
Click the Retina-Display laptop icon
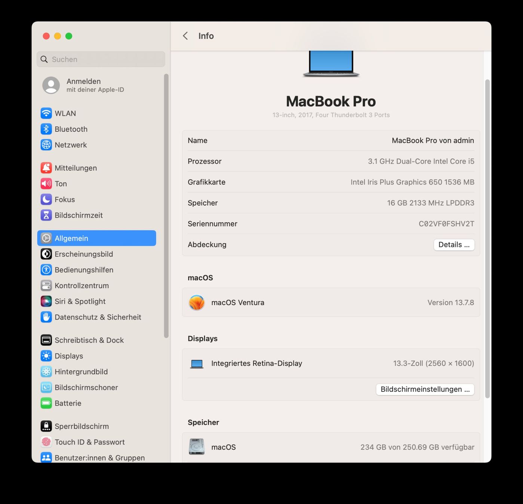(x=197, y=364)
